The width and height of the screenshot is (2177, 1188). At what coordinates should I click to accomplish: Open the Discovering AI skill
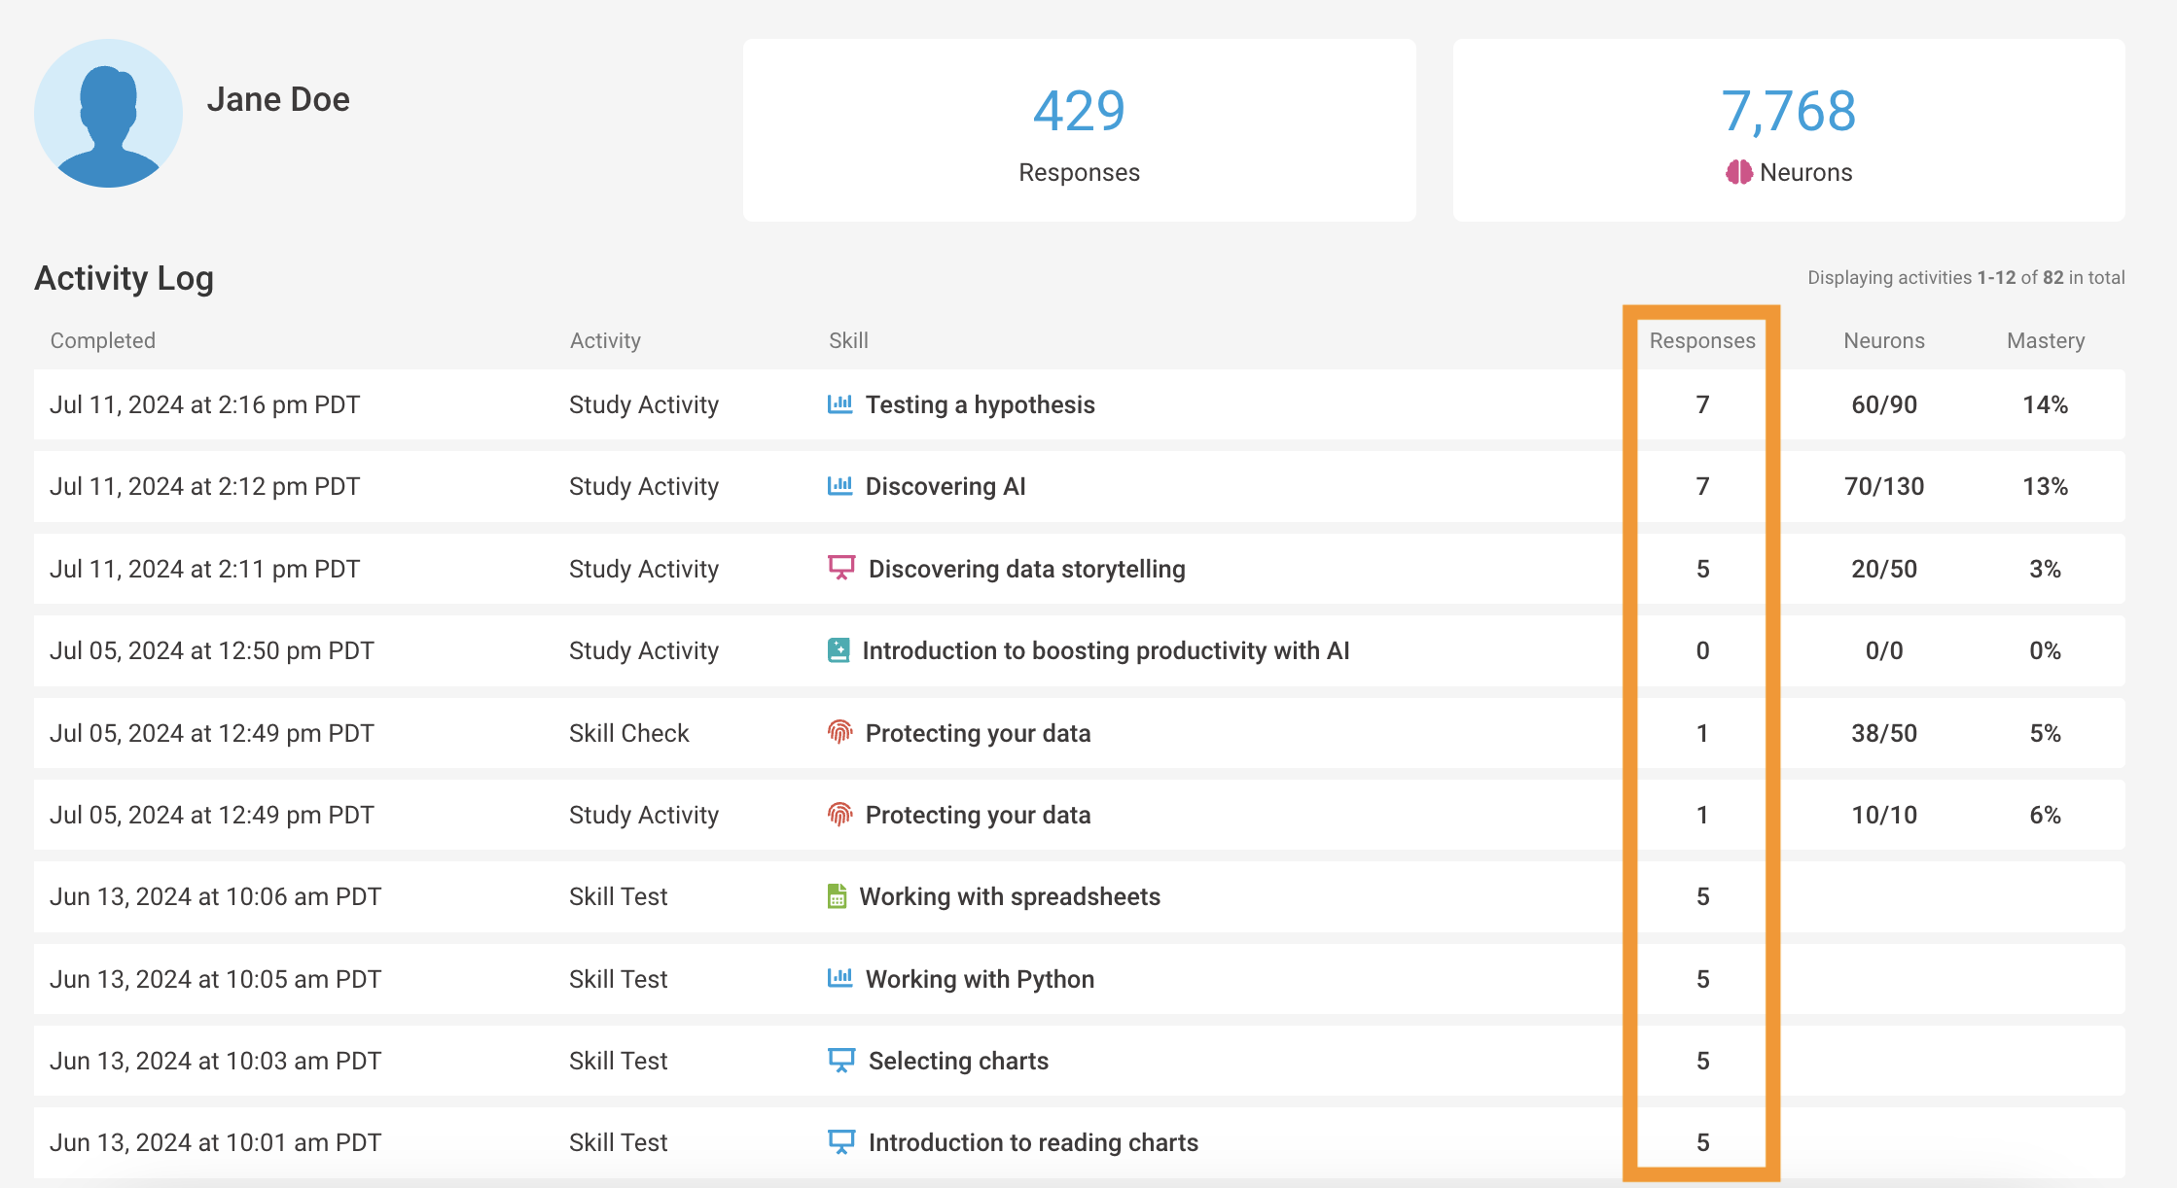[946, 486]
